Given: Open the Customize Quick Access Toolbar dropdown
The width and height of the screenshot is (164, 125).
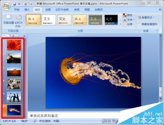Looking at the screenshot, I should pos(31,4).
